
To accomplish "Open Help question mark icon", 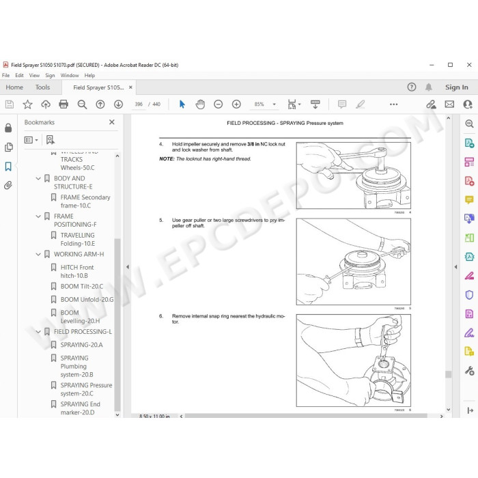I will coord(412,87).
